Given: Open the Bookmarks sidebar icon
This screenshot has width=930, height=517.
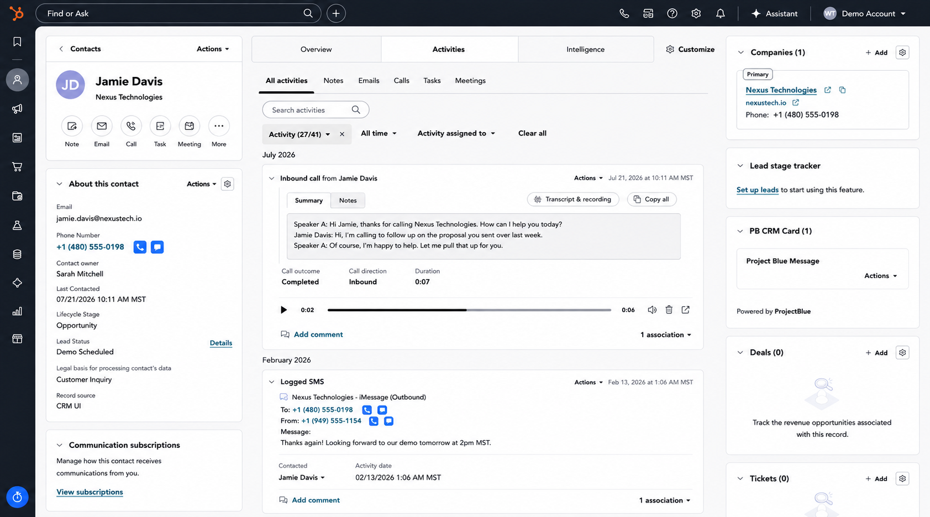Looking at the screenshot, I should (x=17, y=42).
